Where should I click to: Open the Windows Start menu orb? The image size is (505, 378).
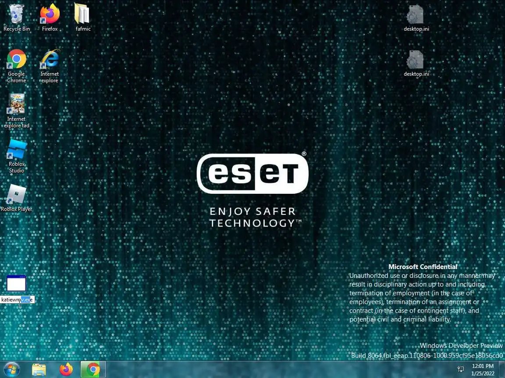click(x=11, y=369)
